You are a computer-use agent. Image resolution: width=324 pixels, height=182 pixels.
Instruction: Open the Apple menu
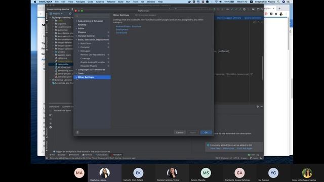pos(35,2)
